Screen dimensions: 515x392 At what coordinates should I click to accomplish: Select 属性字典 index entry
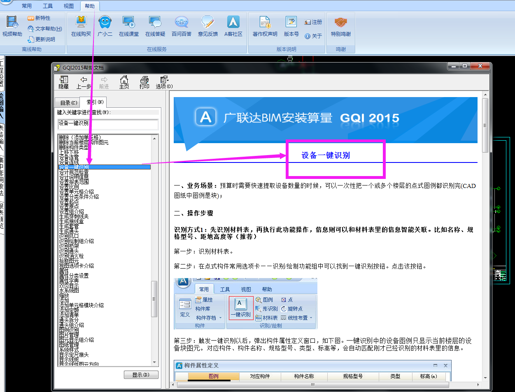coord(69,281)
